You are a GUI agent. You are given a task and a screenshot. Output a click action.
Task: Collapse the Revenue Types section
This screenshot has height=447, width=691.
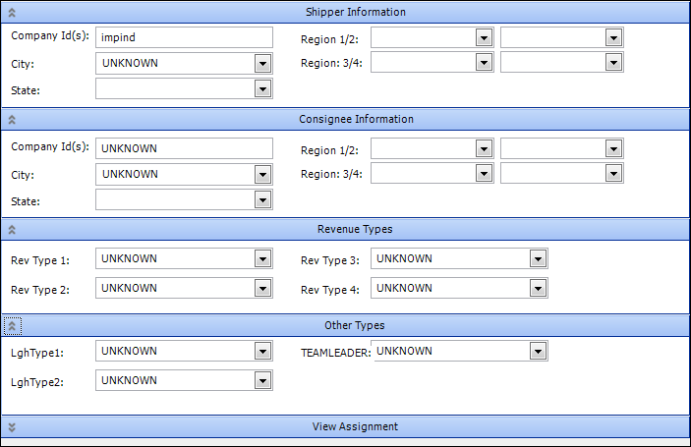click(12, 229)
